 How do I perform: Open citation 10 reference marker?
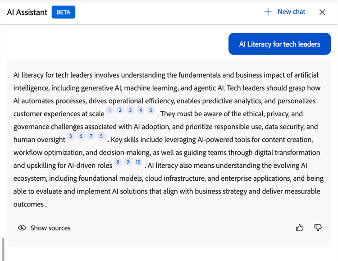[x=138, y=162]
